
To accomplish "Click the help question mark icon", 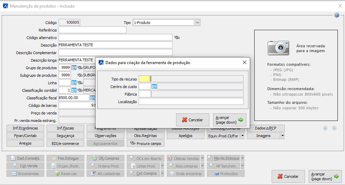I will tap(336, 15).
